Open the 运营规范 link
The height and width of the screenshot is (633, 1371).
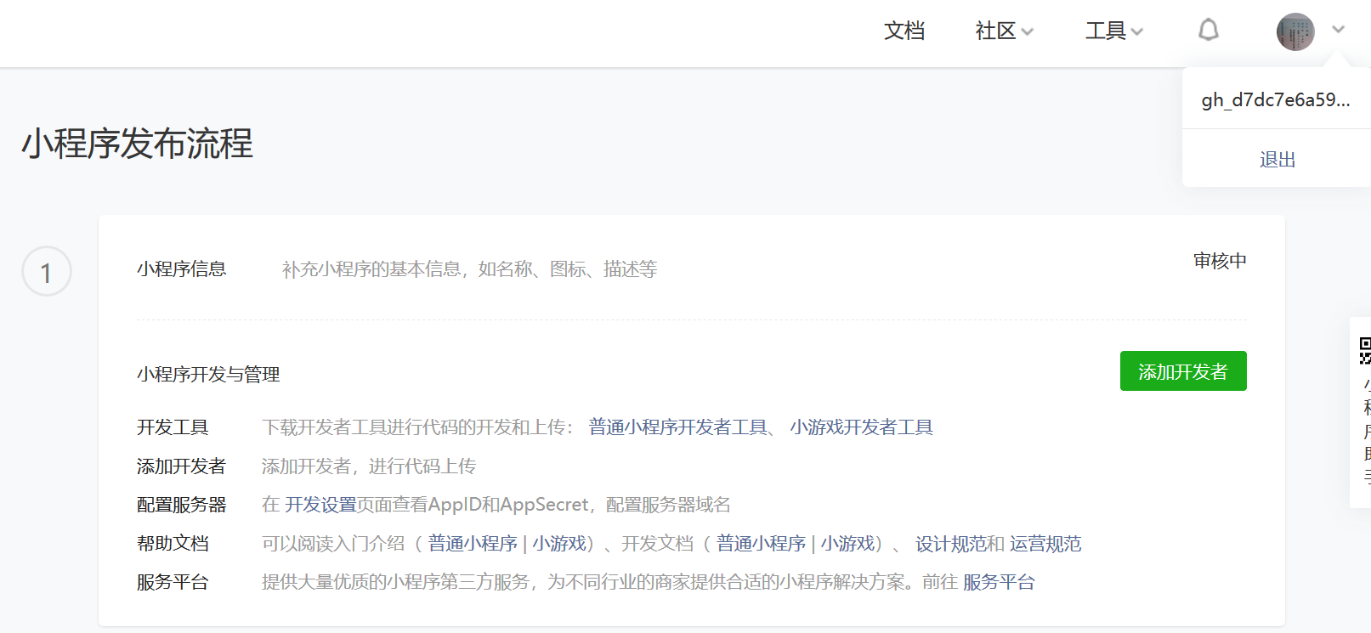click(x=1045, y=544)
